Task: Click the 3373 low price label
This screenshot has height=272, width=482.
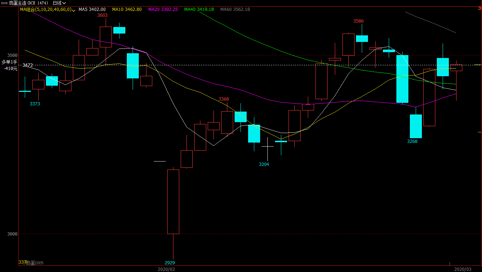Action: [x=35, y=104]
